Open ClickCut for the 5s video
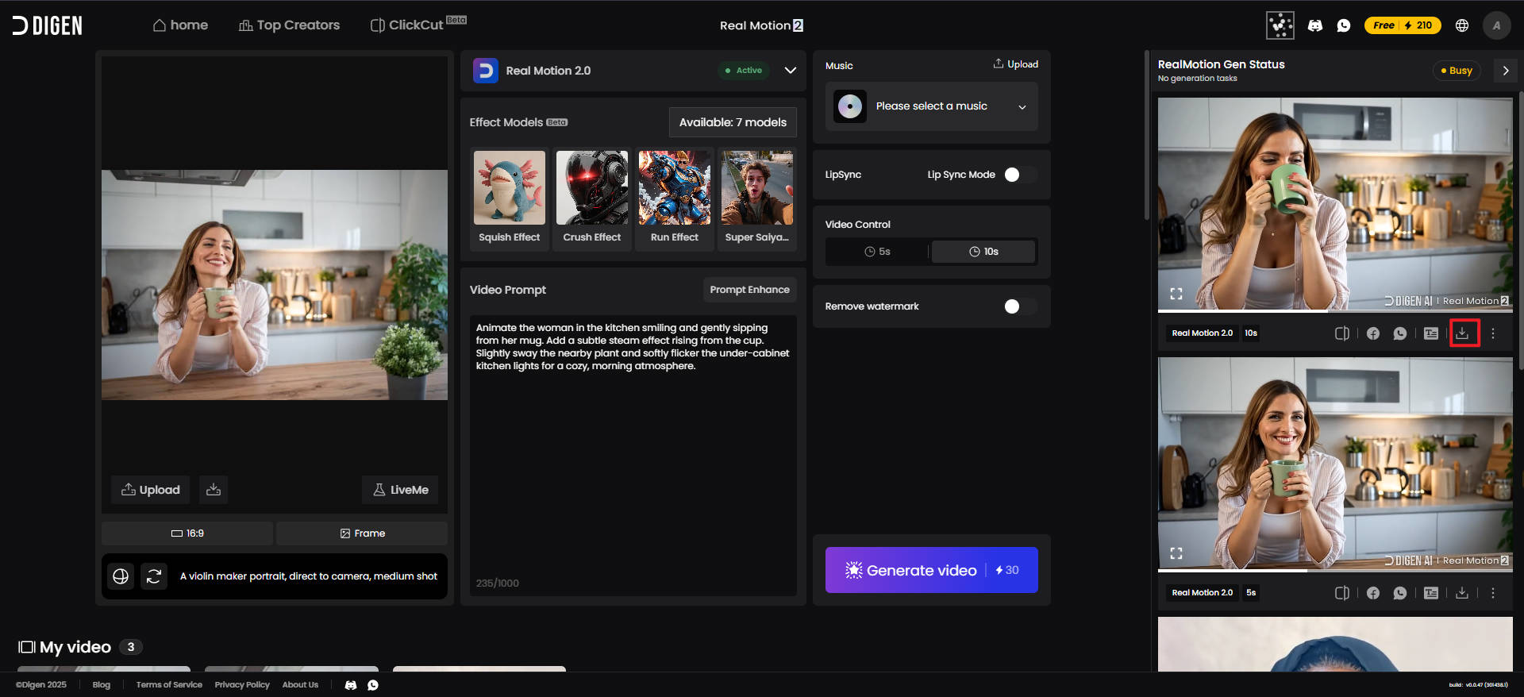The width and height of the screenshot is (1524, 697). [x=1342, y=593]
